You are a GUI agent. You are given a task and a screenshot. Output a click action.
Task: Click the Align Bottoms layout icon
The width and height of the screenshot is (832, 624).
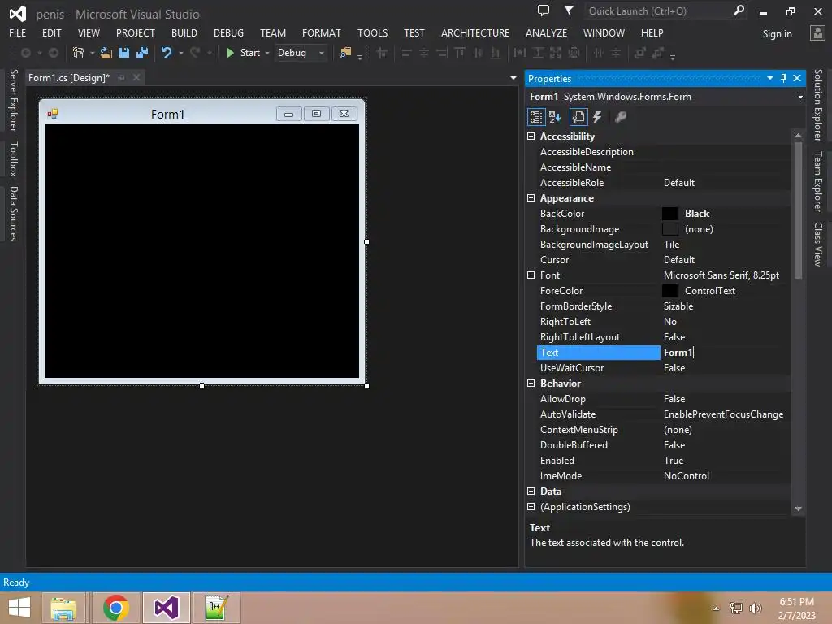coord(496,53)
